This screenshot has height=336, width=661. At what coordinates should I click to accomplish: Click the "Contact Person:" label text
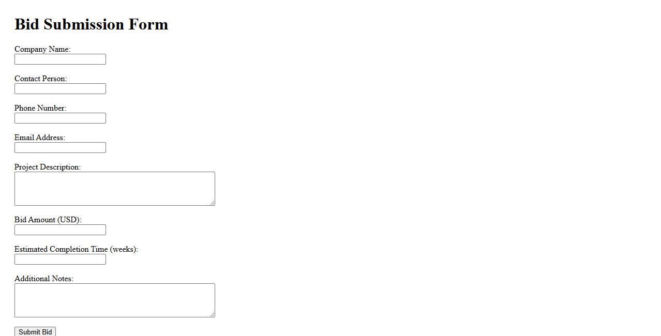(x=40, y=79)
